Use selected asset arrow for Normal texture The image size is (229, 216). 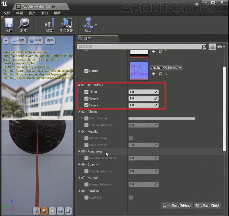154,74
